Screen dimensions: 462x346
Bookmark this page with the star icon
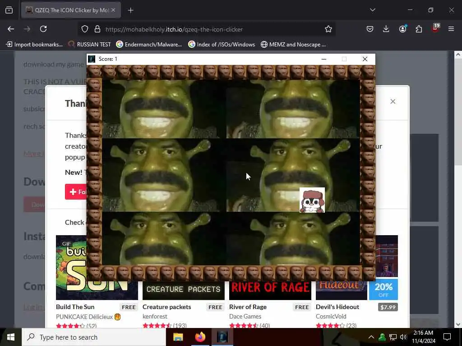[328, 29]
